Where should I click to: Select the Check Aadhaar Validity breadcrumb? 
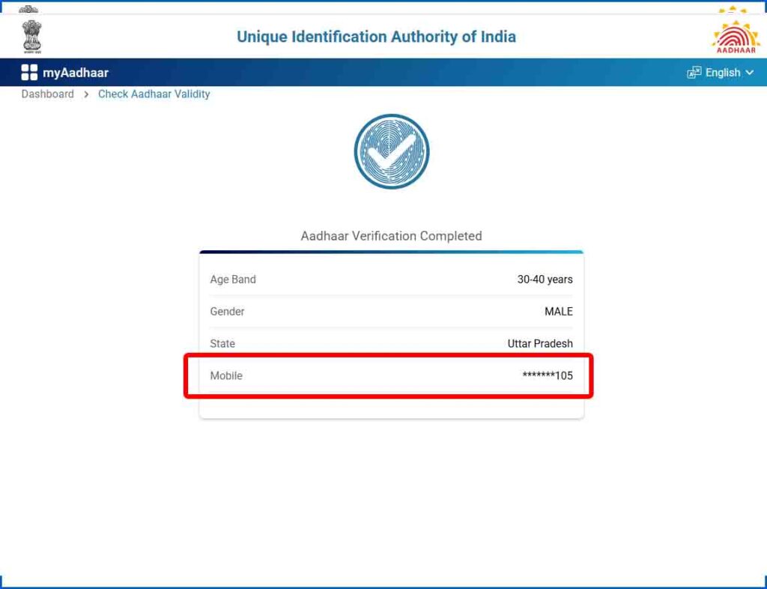pyautogui.click(x=154, y=94)
